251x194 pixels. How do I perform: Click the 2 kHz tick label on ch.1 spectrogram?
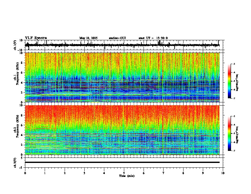coord(22,92)
